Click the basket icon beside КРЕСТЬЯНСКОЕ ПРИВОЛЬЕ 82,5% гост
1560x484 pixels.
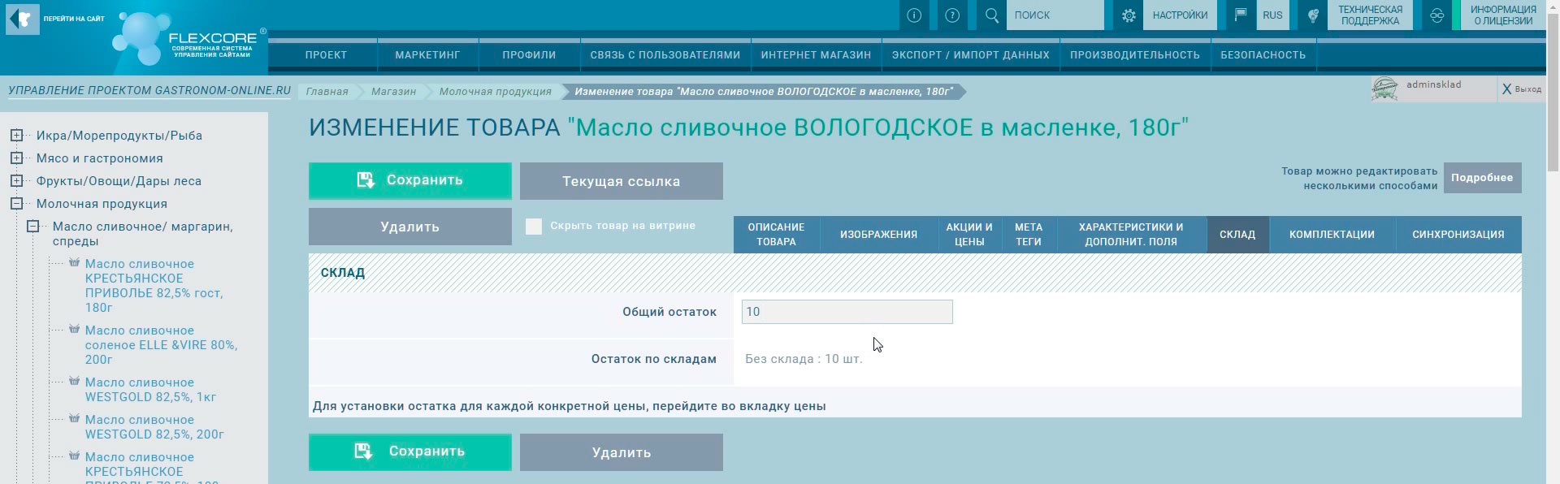[x=74, y=263]
